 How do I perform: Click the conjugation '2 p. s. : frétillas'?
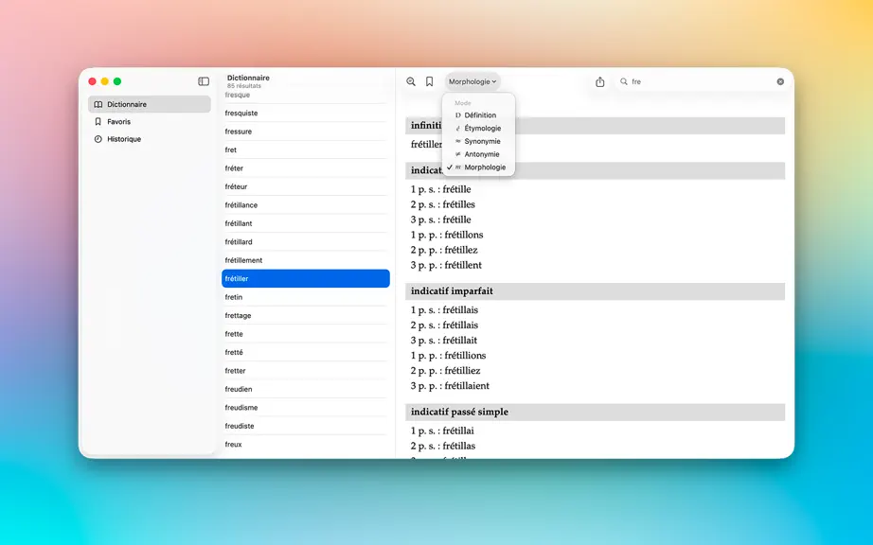click(x=442, y=446)
